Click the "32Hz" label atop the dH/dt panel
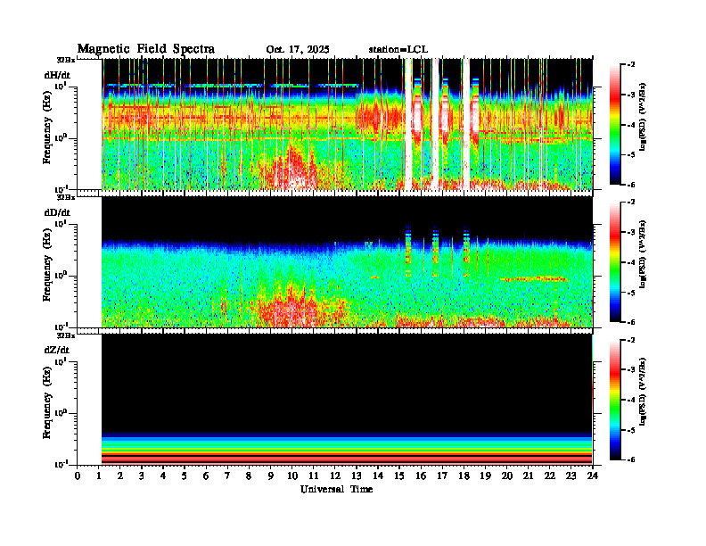 pos(66,59)
